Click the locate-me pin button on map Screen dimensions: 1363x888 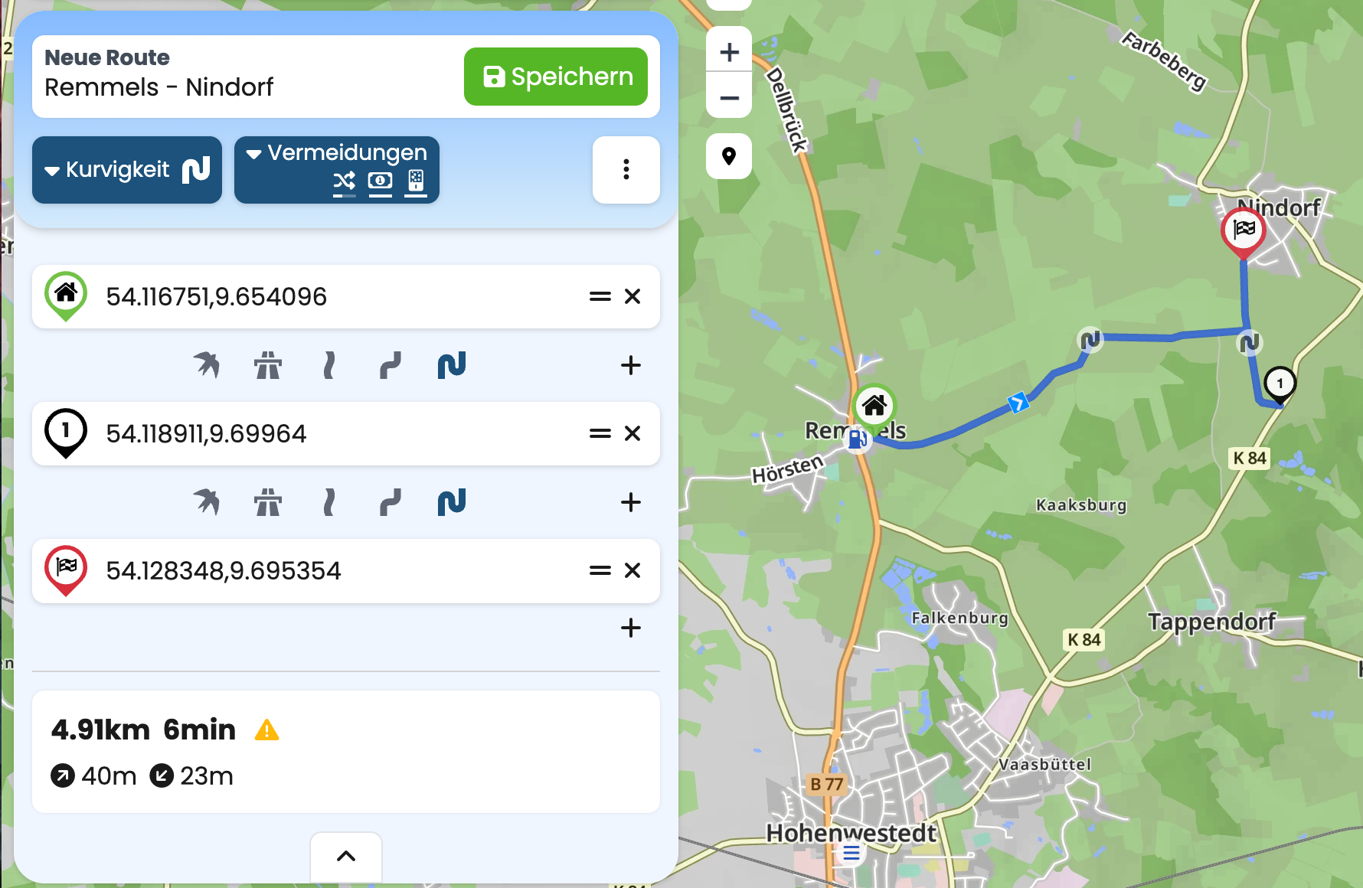pos(729,156)
